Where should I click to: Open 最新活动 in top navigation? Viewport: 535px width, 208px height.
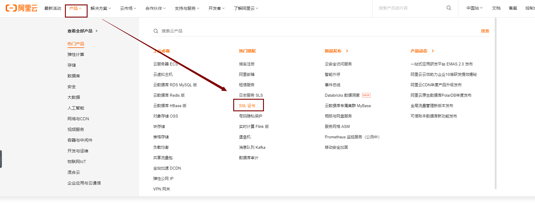tap(53, 8)
